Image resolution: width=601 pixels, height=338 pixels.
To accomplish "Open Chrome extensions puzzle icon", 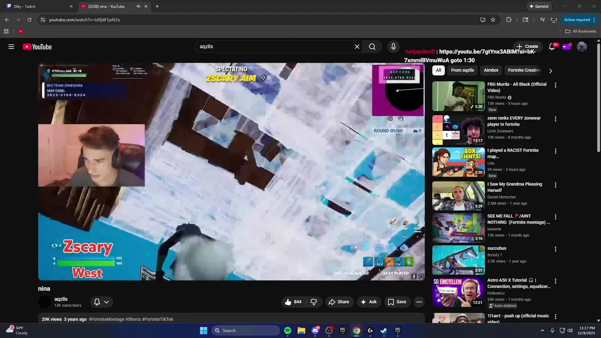I will (509, 20).
